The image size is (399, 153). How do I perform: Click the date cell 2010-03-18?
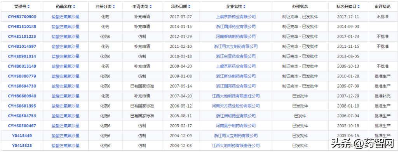[181, 56]
